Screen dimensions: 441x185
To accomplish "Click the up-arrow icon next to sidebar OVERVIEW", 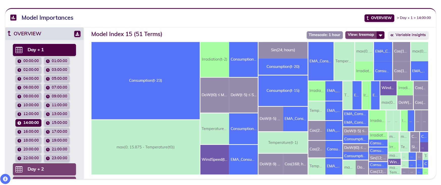I will (x=9, y=34).
